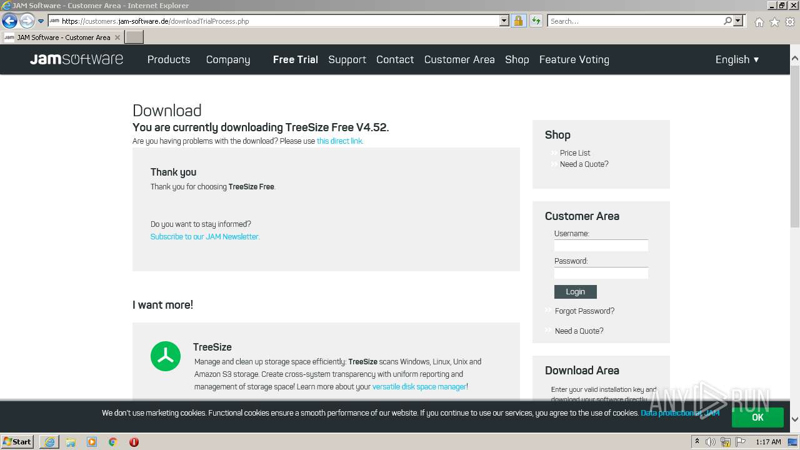Go to Free Trial page

(x=296, y=59)
